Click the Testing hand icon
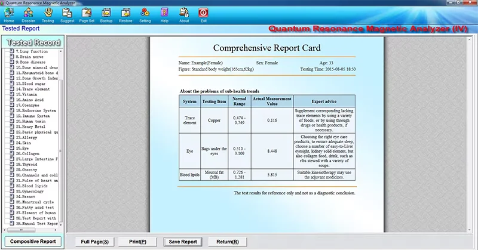478x250 pixels. (48, 13)
